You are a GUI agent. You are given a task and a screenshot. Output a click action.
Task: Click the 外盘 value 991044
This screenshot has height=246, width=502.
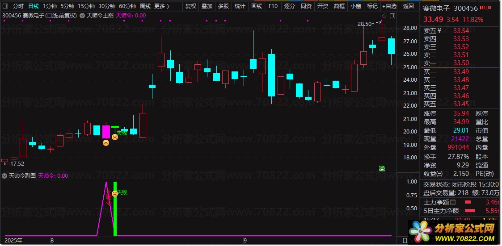point(457,147)
